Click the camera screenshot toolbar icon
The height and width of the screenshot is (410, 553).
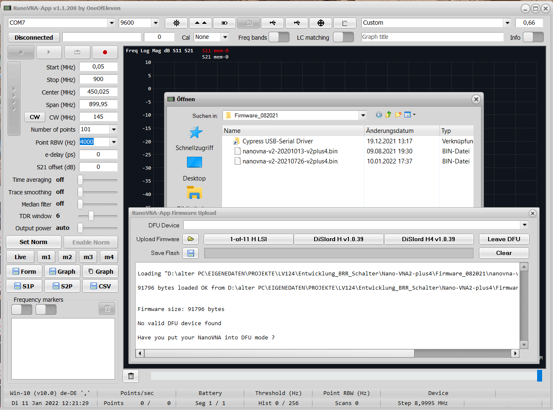coord(249,23)
